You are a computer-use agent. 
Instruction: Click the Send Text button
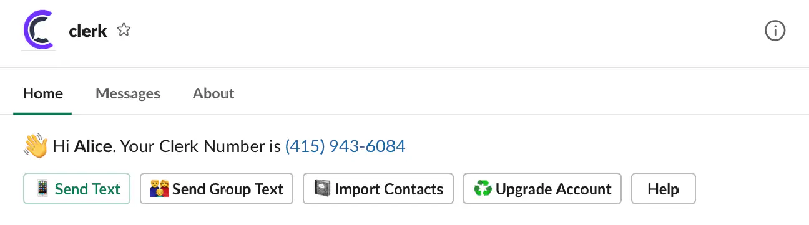tap(77, 189)
